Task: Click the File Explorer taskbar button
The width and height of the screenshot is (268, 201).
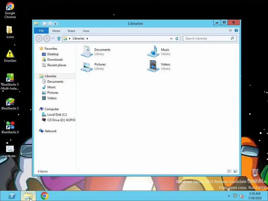Action: [x=28, y=196]
